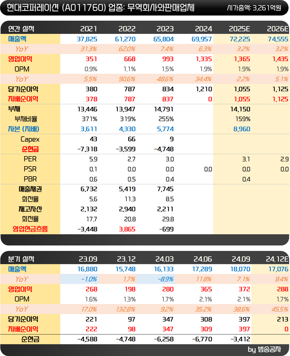
Task: Click quarterly 영업이익 value 365
Action: click(206, 289)
